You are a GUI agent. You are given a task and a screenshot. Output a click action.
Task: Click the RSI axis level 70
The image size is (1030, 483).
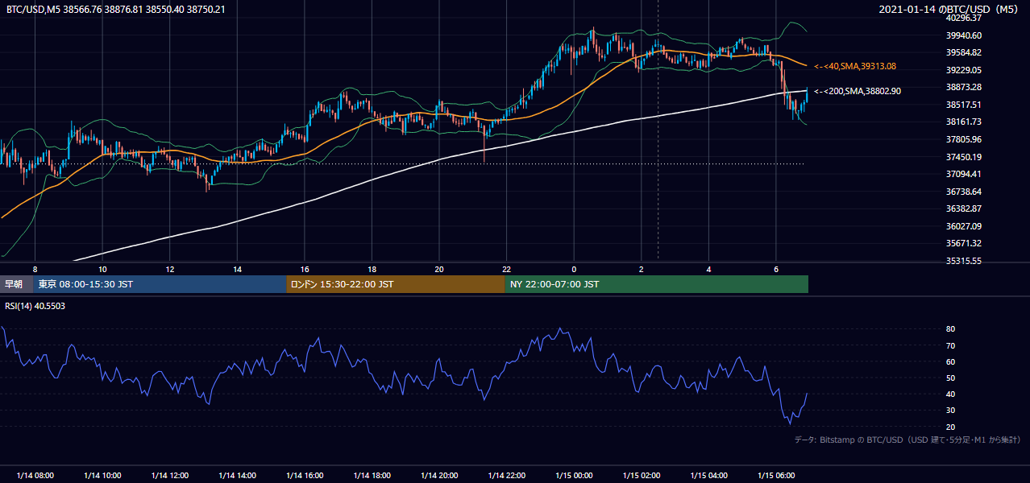(x=950, y=345)
